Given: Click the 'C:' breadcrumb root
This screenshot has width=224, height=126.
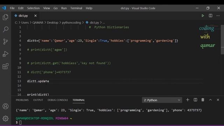Looking at the screenshot, I should [16, 22].
